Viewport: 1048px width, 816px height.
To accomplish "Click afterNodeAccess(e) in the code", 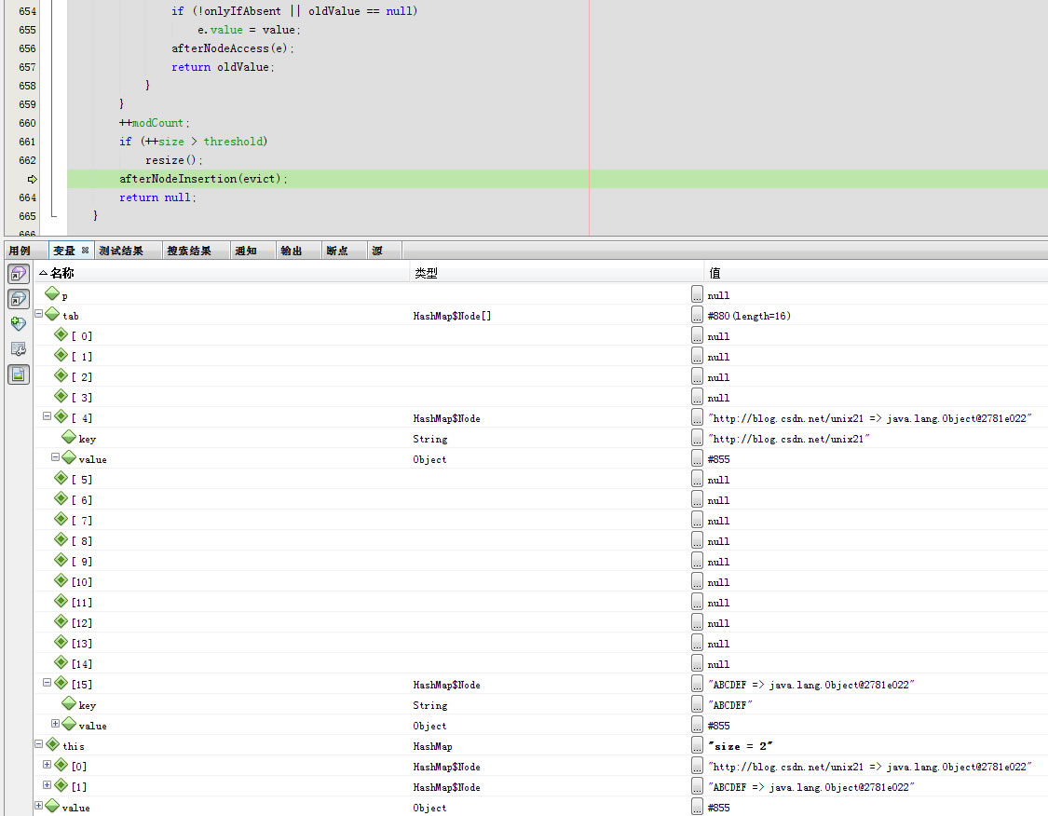I will [x=233, y=48].
